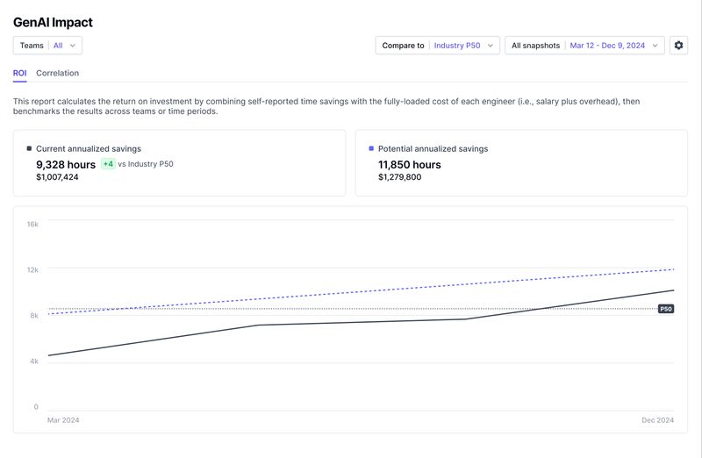Open the Compare to Industry P50 dropdown
This screenshot has height=458, width=702.
(438, 46)
